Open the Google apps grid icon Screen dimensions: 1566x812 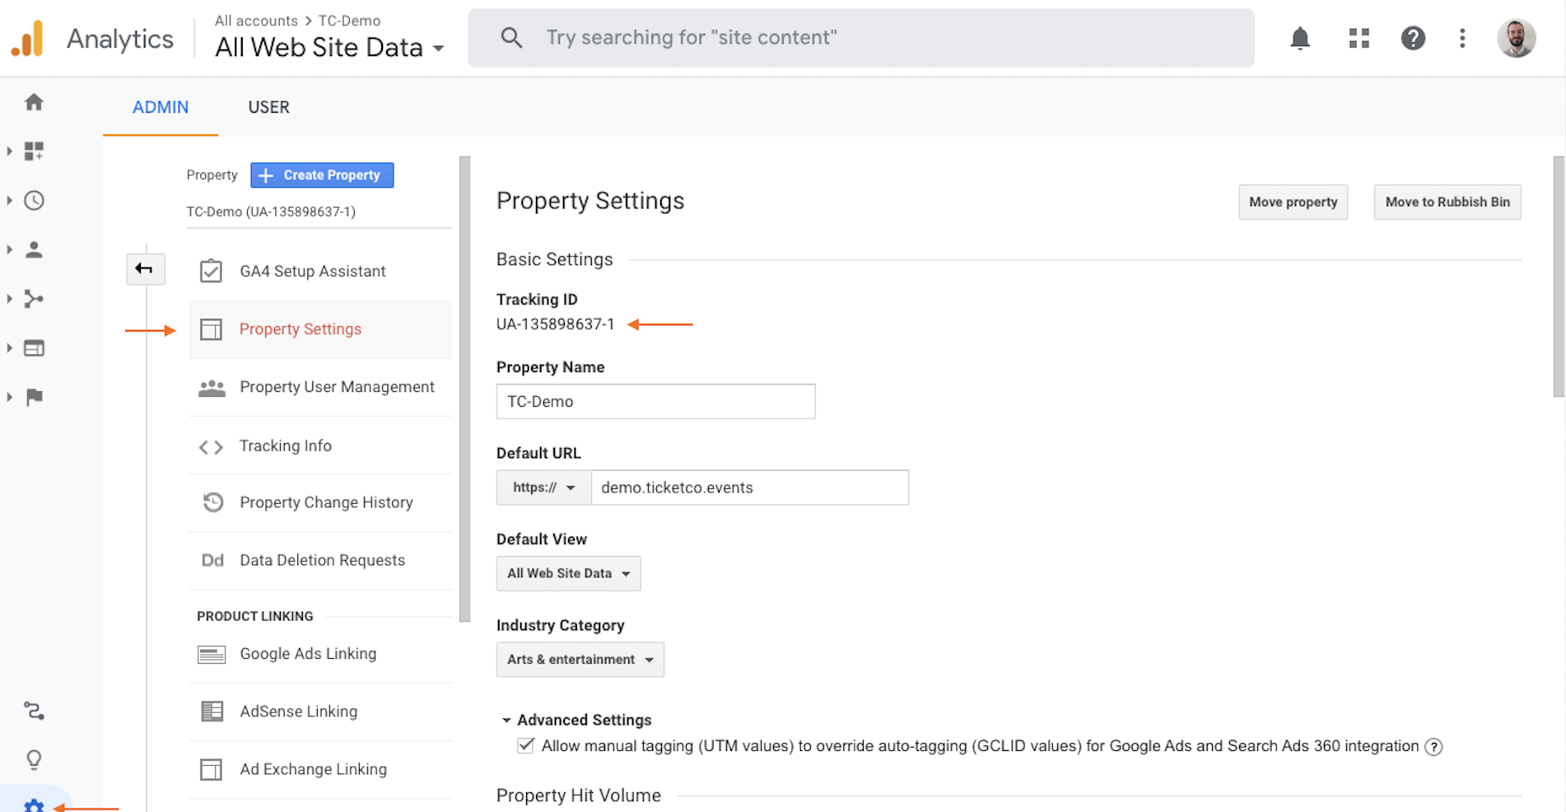click(1359, 38)
